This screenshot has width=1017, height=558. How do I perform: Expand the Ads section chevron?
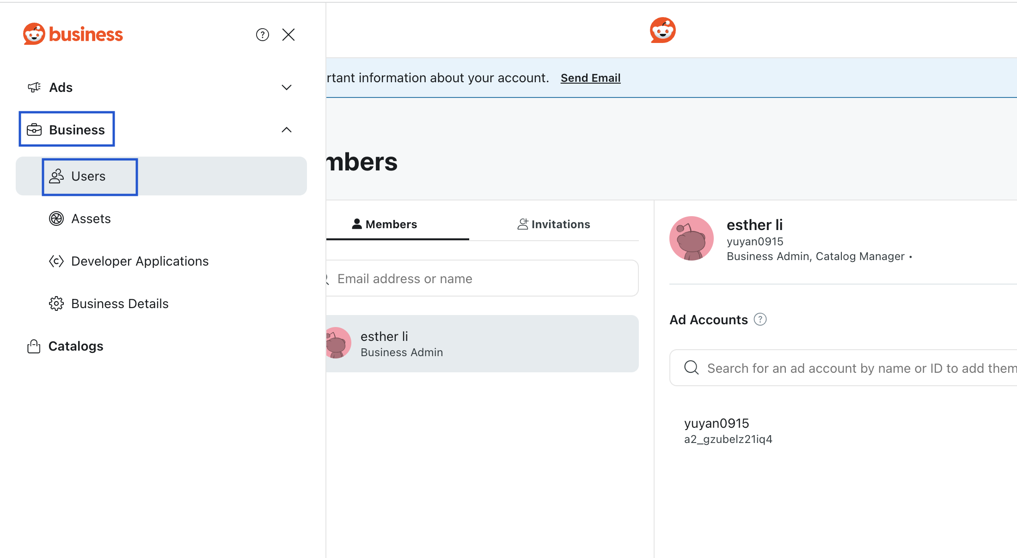coord(287,87)
